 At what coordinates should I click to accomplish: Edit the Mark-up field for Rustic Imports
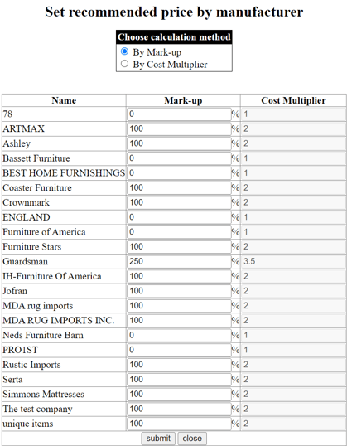point(179,365)
